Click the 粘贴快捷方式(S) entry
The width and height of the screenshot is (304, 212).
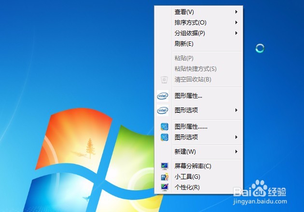click(x=198, y=69)
